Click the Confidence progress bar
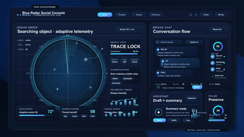The width and height of the screenshot is (244, 137). click(124, 54)
